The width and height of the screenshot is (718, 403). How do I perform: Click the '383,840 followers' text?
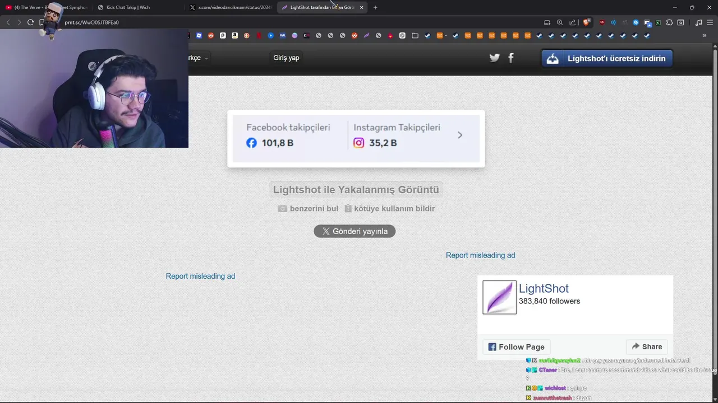(x=549, y=301)
